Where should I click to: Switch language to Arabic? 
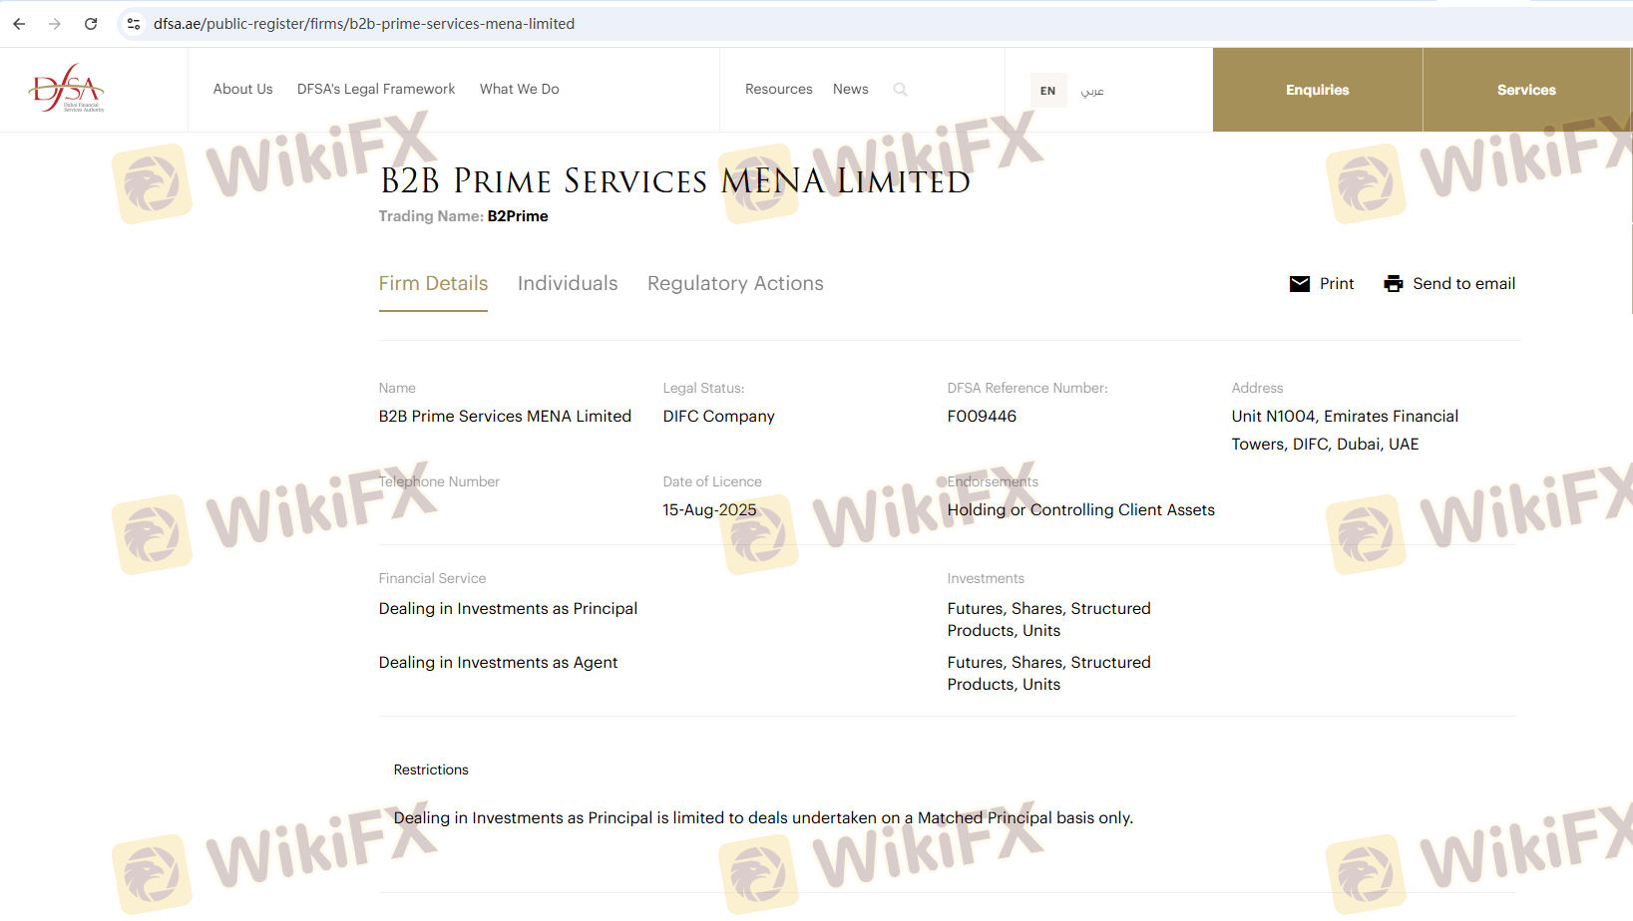pyautogui.click(x=1092, y=91)
